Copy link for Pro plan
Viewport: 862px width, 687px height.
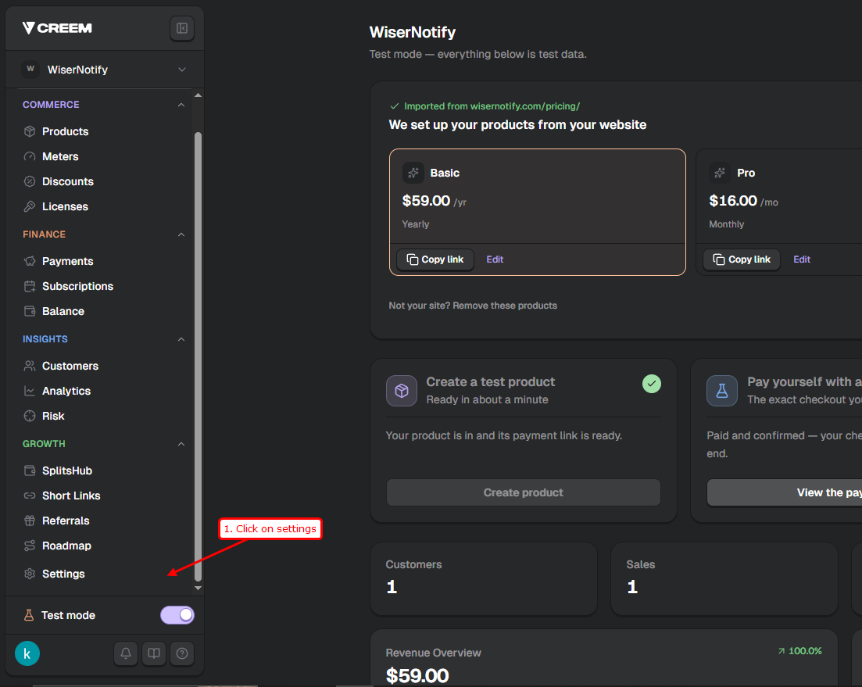point(742,259)
